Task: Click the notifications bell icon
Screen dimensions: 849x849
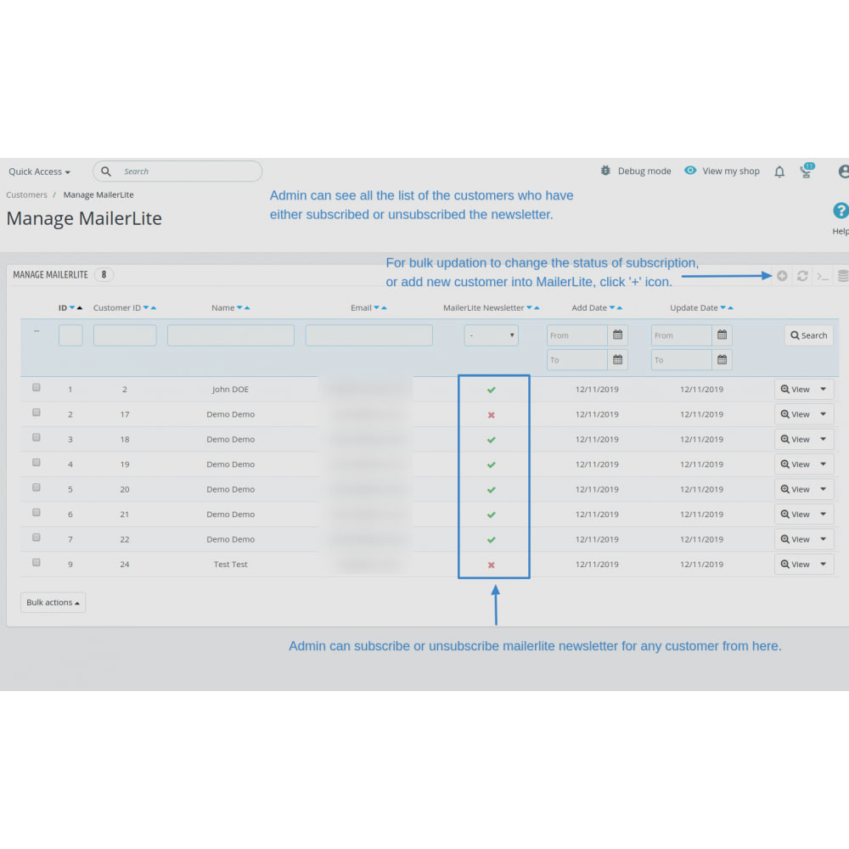Action: (x=779, y=171)
